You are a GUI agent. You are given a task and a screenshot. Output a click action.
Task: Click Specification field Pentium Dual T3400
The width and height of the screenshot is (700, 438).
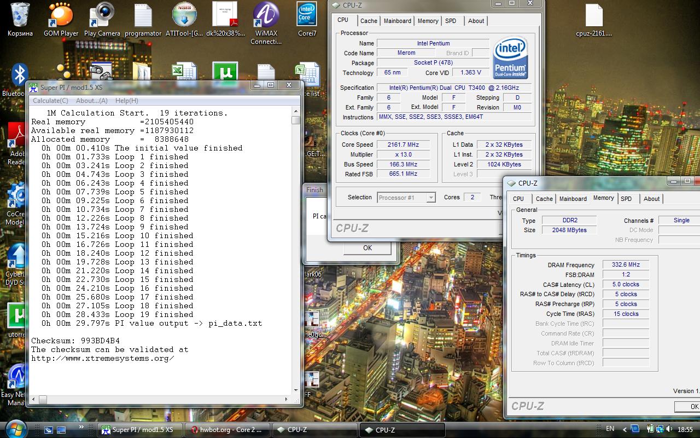tap(454, 88)
